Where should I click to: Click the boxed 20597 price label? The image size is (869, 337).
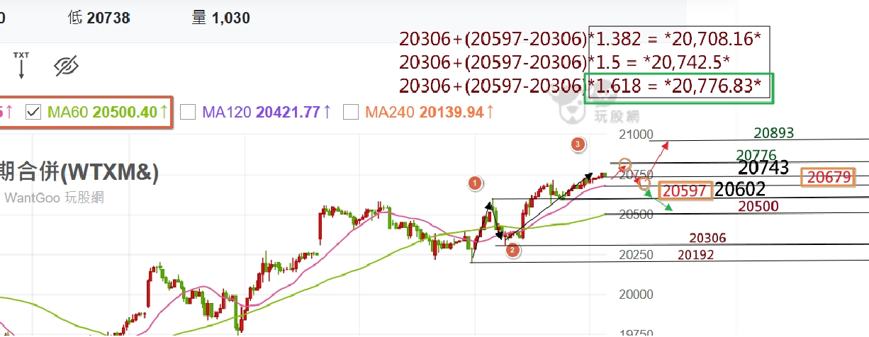[685, 190]
